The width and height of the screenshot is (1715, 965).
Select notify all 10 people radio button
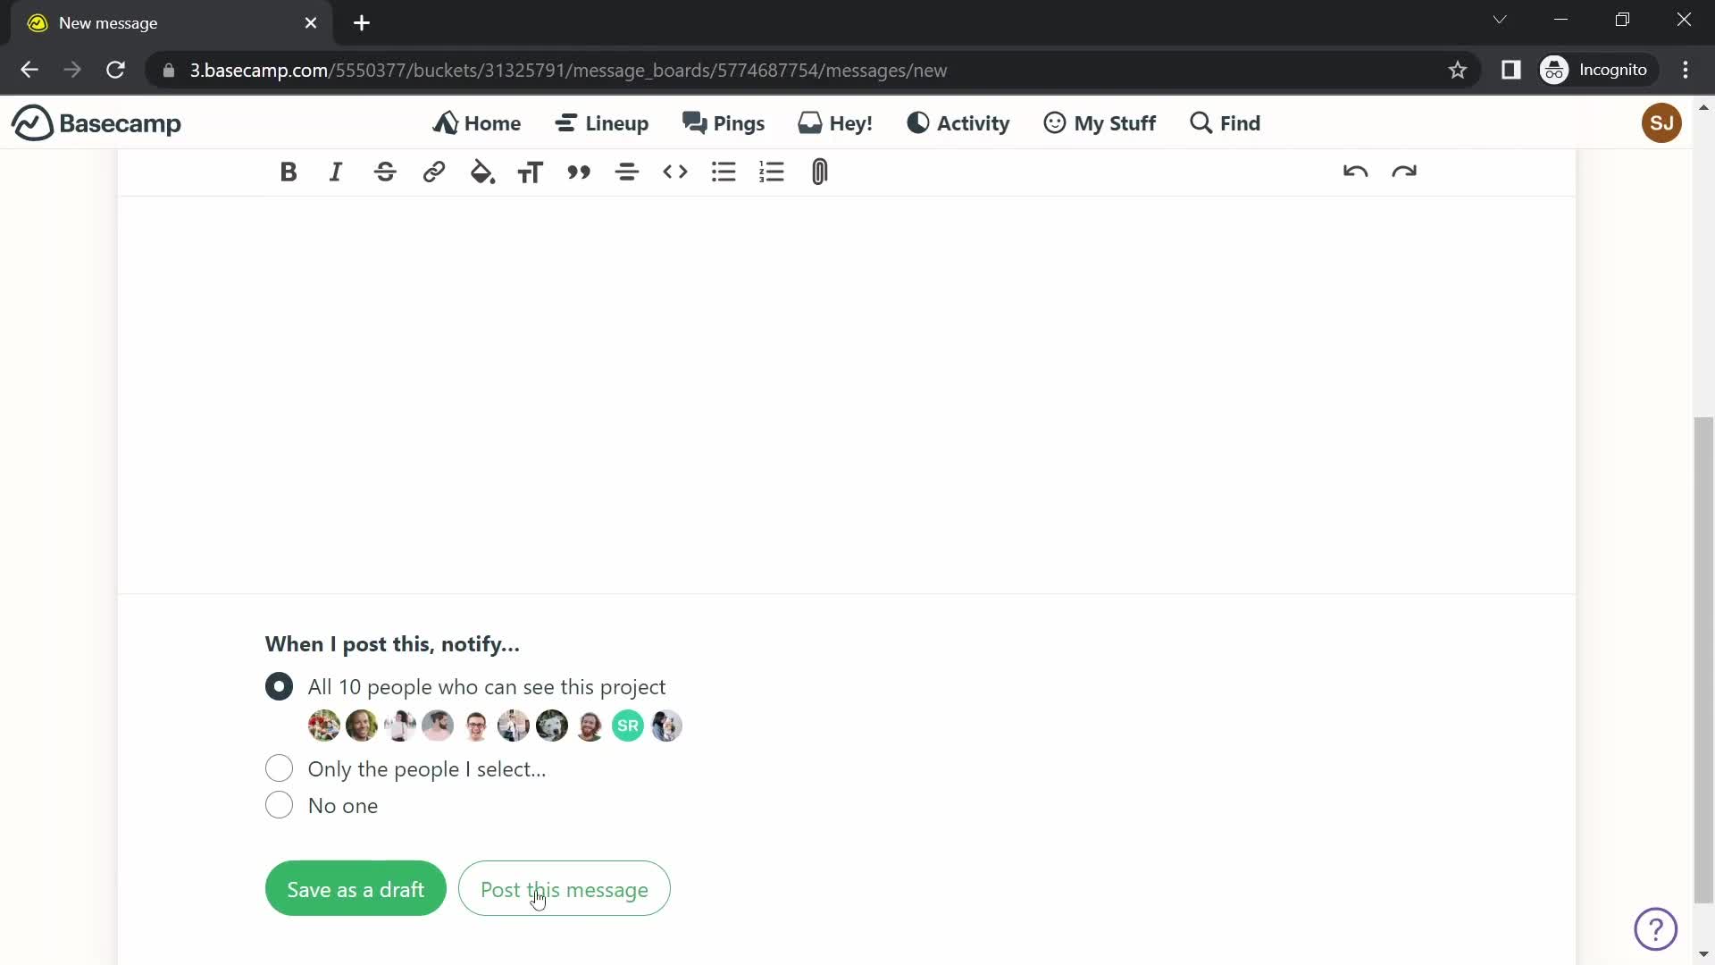click(280, 685)
